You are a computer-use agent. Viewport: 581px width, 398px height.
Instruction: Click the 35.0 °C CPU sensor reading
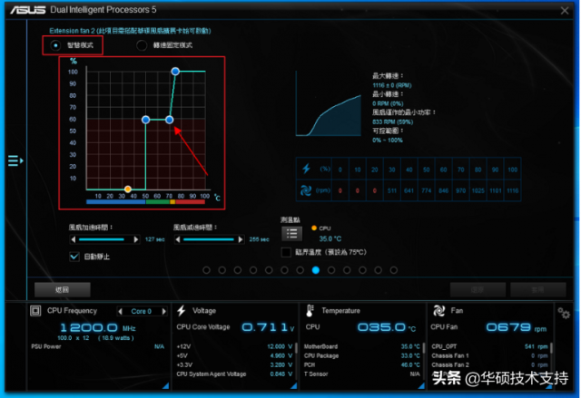[330, 239]
